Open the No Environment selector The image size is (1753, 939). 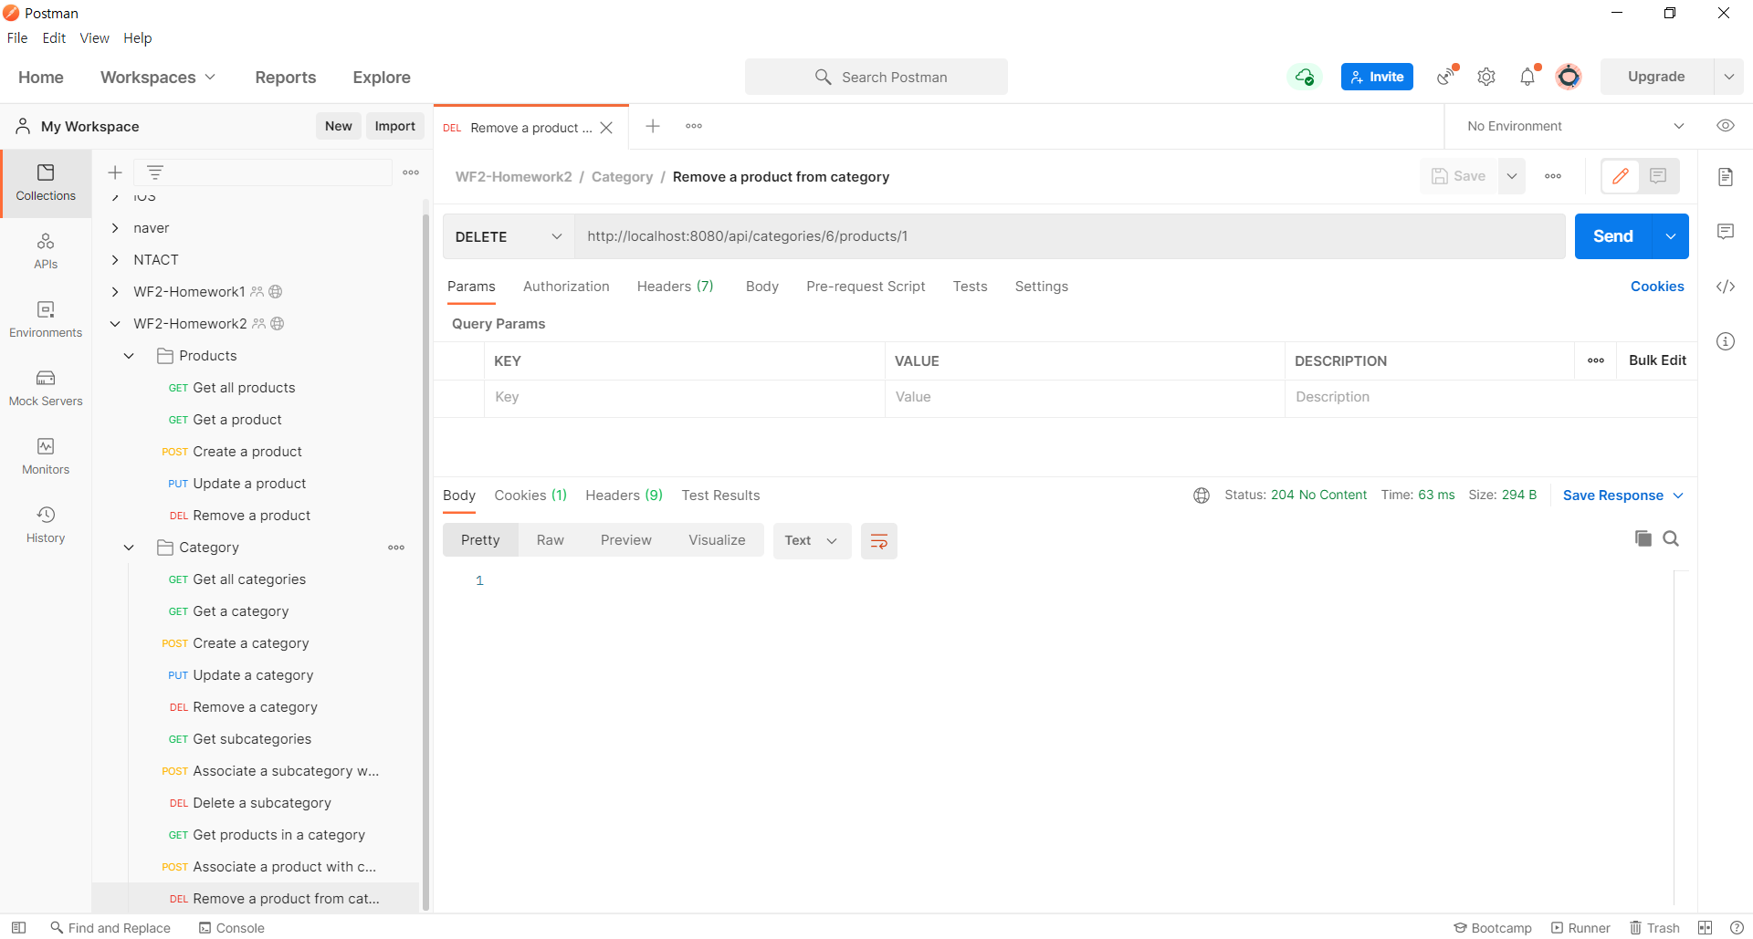point(1575,126)
